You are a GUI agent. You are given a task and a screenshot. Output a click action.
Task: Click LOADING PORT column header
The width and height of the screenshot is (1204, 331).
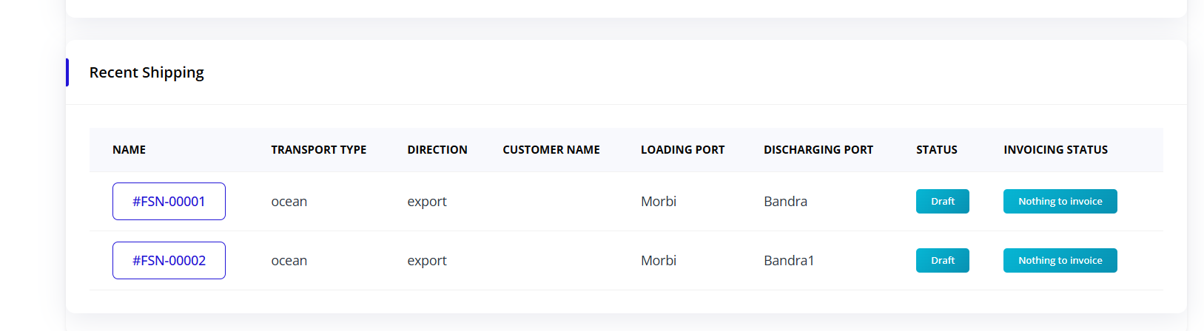682,149
